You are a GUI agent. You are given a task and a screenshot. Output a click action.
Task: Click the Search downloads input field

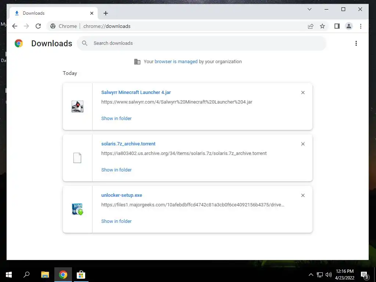[x=202, y=43]
